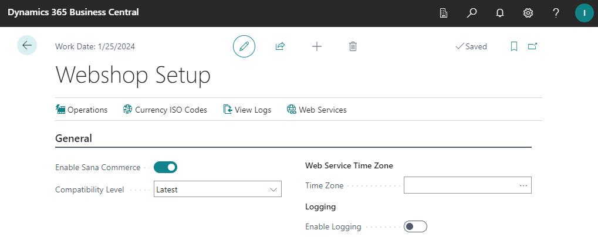Image resolution: width=598 pixels, height=237 pixels.
Task: Click the Saved status indicator
Action: click(x=471, y=46)
